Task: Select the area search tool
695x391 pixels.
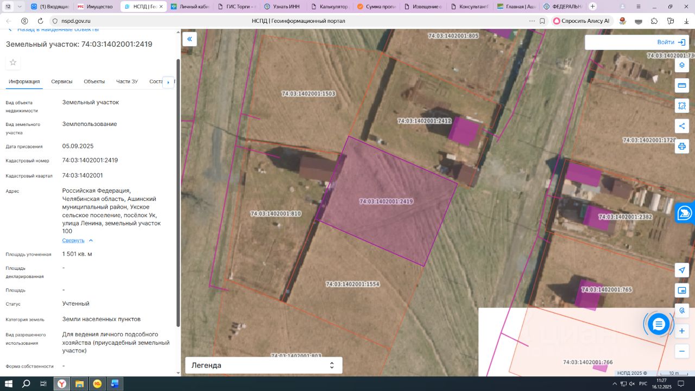Action: [682, 105]
